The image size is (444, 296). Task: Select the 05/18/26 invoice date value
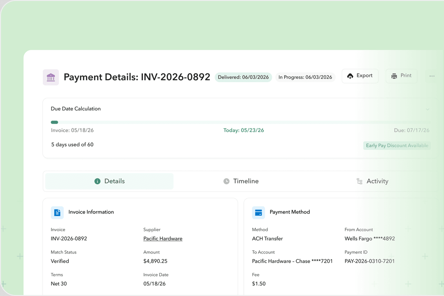tap(155, 284)
